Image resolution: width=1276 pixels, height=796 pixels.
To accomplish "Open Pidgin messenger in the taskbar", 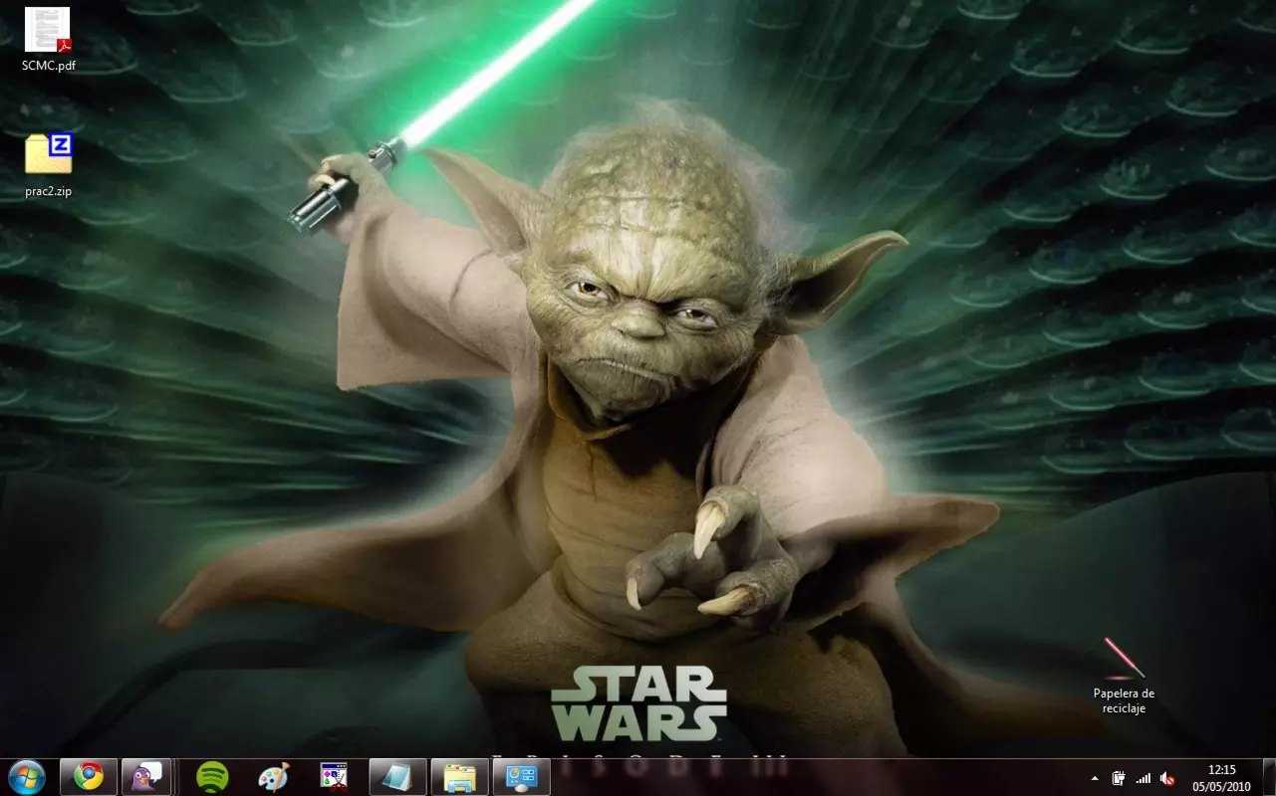I will pos(147,776).
